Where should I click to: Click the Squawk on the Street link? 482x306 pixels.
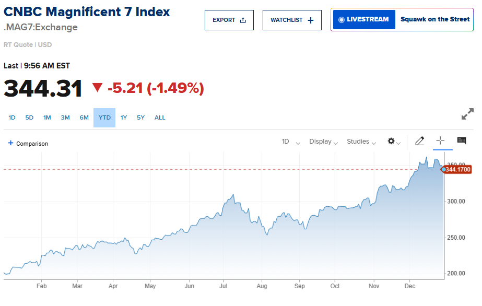pos(435,19)
